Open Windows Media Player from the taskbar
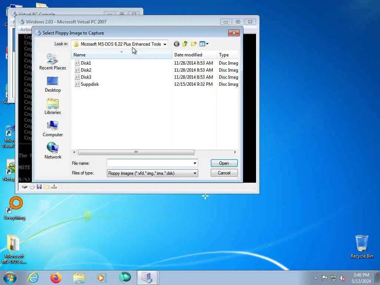 pos(101,278)
